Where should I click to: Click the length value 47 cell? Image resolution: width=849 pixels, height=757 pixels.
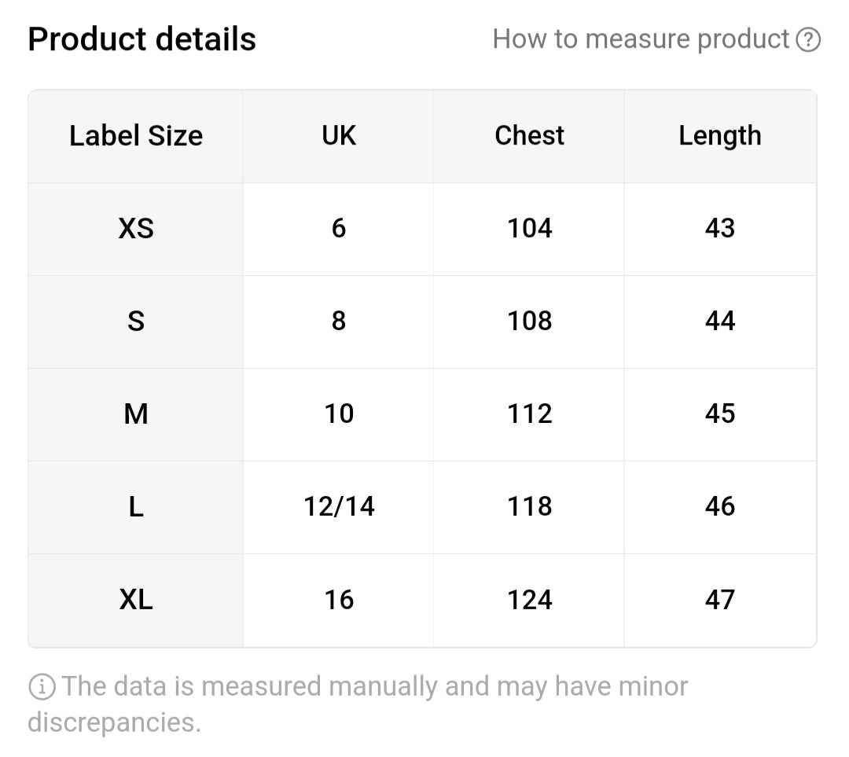[720, 601]
